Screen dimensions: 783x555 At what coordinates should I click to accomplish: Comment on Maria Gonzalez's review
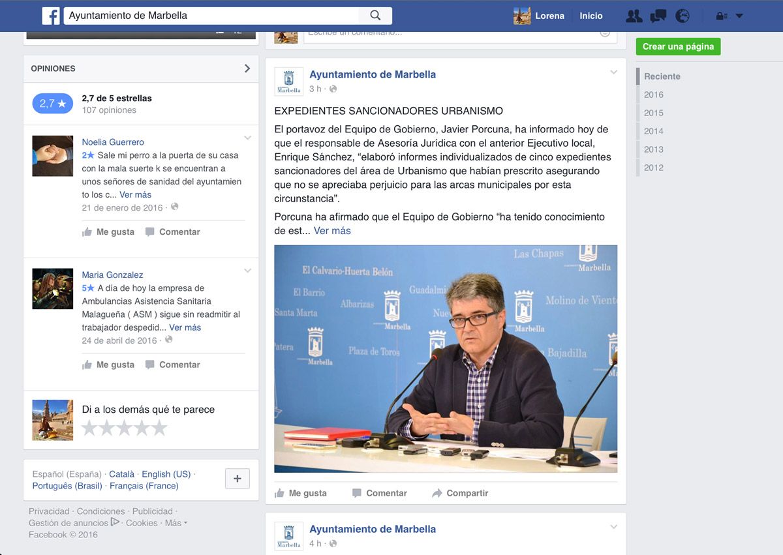[172, 365]
